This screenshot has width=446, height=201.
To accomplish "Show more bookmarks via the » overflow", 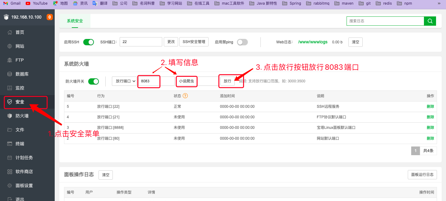I will (439, 3).
